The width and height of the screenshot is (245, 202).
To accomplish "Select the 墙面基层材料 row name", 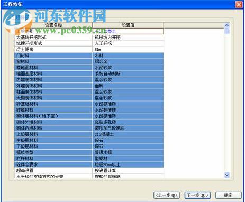I will (53, 74).
